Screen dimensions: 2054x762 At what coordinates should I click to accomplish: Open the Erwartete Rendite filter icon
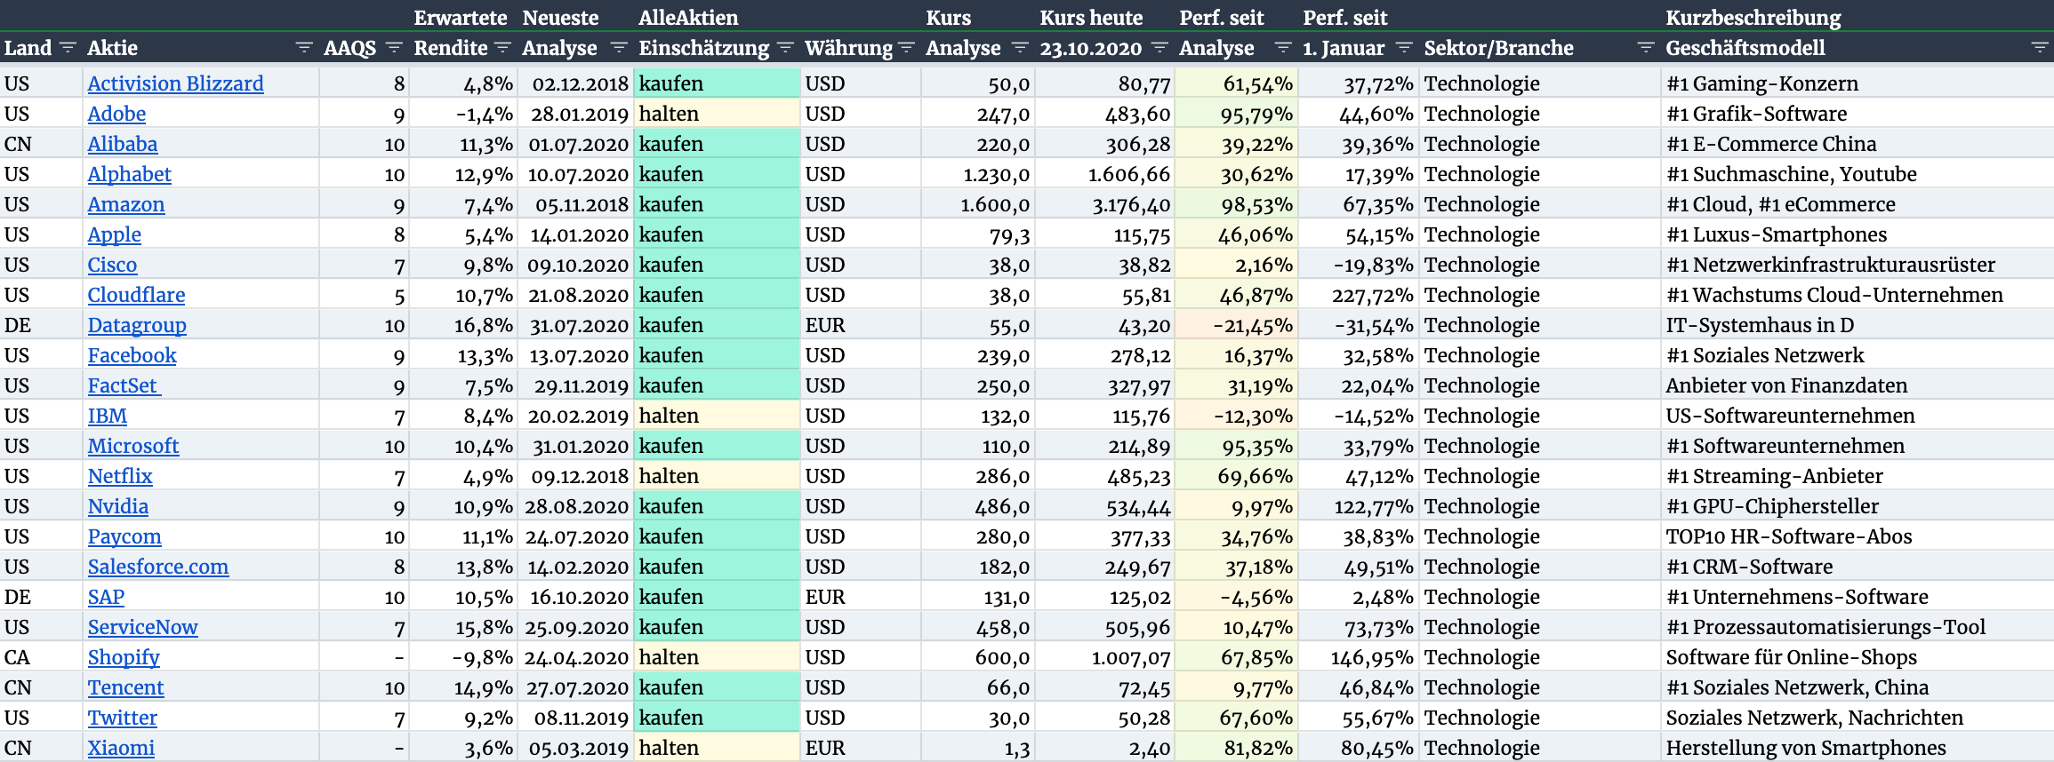tap(502, 47)
